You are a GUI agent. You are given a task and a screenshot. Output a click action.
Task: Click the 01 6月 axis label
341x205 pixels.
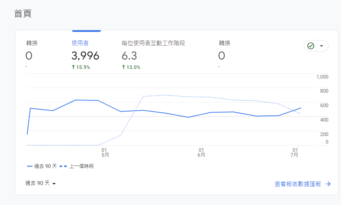click(x=201, y=152)
